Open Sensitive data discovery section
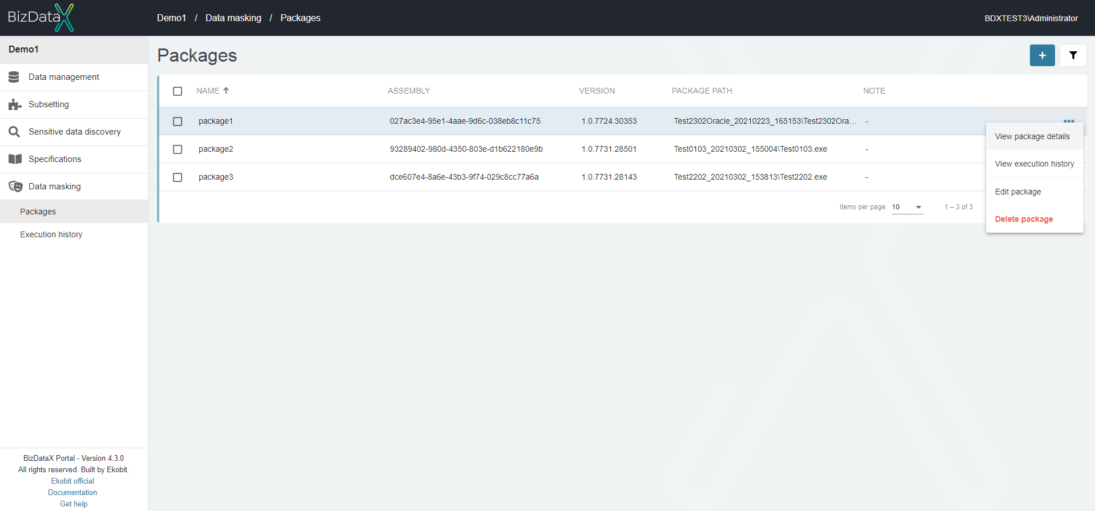 pyautogui.click(x=74, y=132)
